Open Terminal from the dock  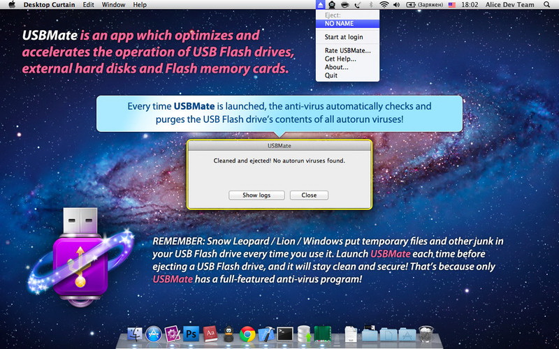coord(284,334)
